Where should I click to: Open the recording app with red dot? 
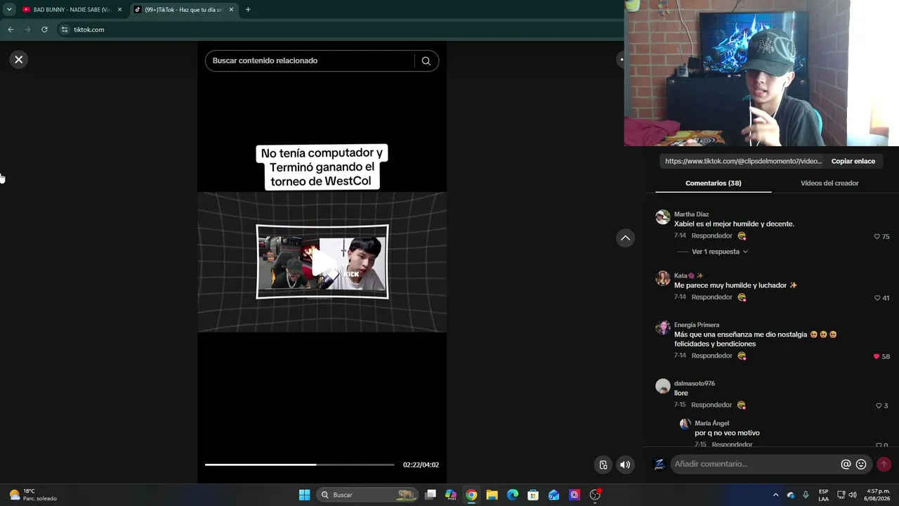tap(595, 495)
